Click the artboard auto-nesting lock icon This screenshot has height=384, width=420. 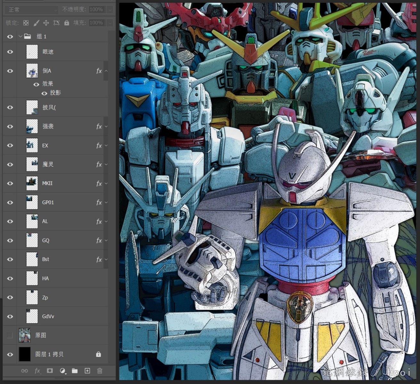point(56,23)
